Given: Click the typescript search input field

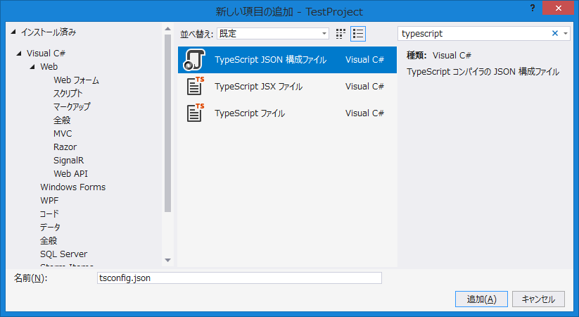Looking at the screenshot, I should pyautogui.click(x=474, y=34).
